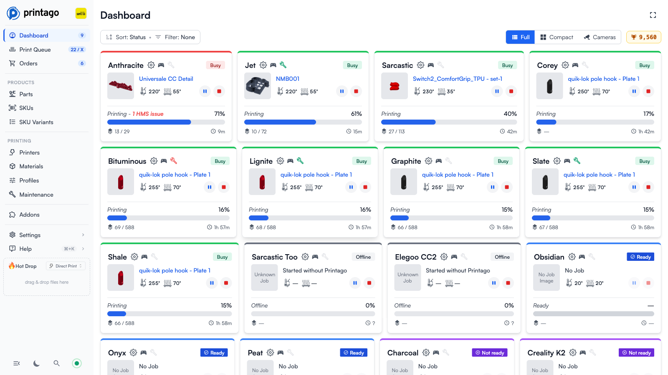Expand the Settings submenu chevron
The width and height of the screenshot is (668, 375).
point(83,235)
